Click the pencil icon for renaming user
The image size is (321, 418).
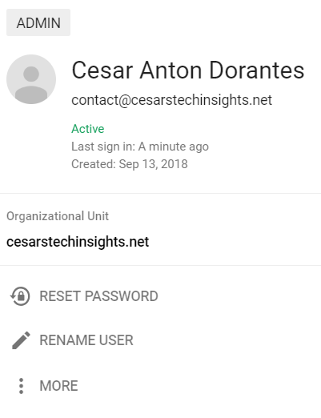tap(21, 340)
